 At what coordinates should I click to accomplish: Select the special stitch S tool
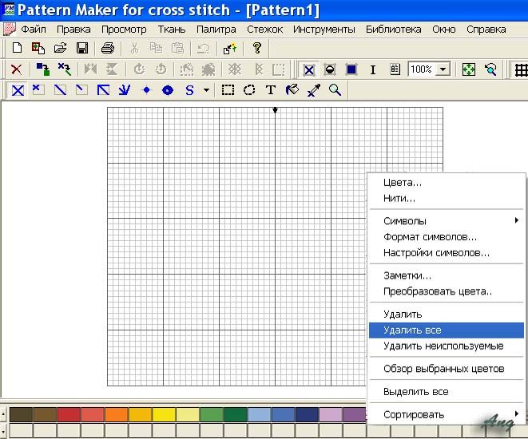click(x=189, y=90)
